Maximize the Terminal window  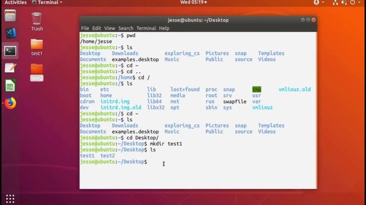[x=308, y=20]
